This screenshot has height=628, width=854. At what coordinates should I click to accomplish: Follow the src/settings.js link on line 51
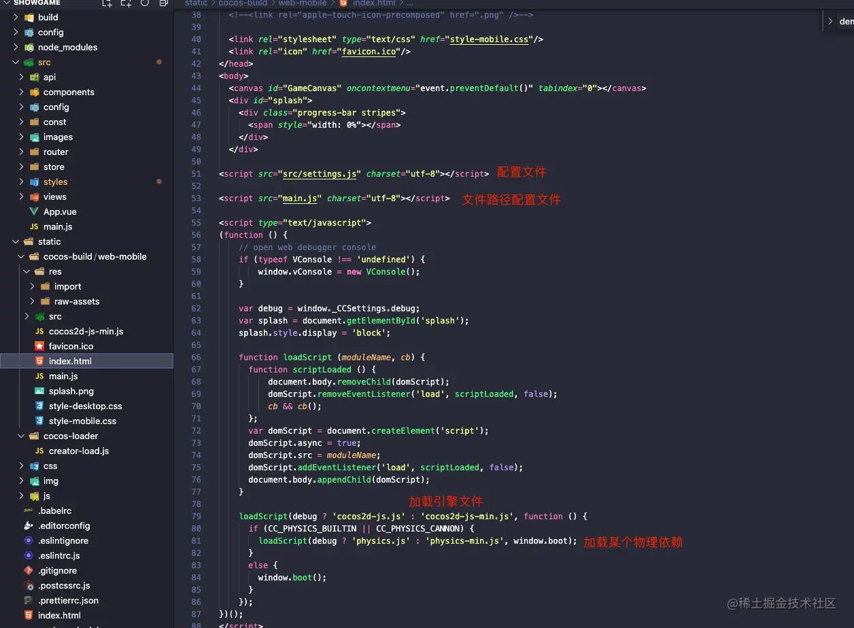[320, 173]
